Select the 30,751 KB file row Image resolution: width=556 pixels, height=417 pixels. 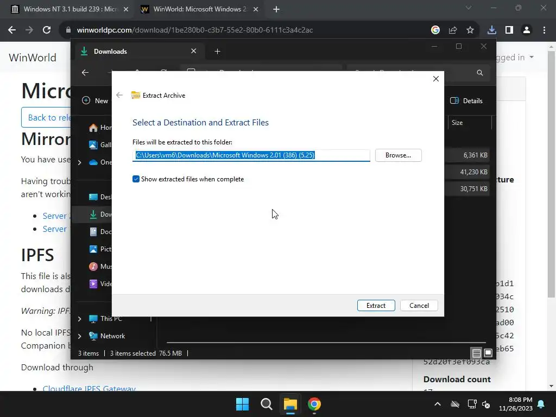click(467, 188)
